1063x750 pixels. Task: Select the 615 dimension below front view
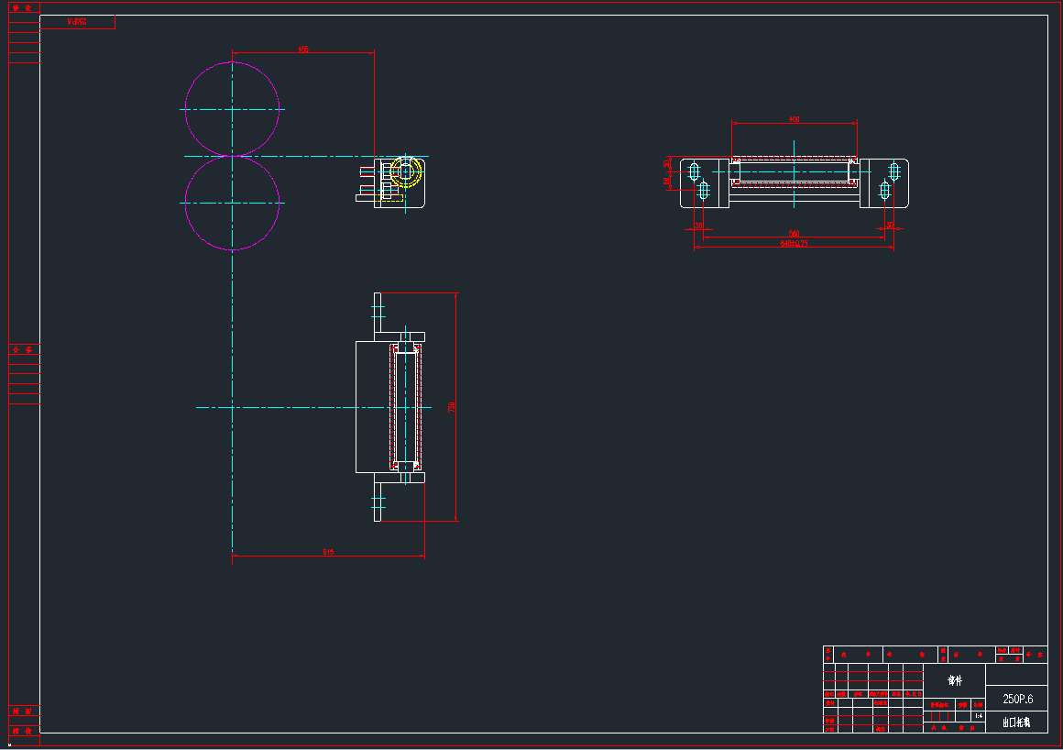click(328, 553)
